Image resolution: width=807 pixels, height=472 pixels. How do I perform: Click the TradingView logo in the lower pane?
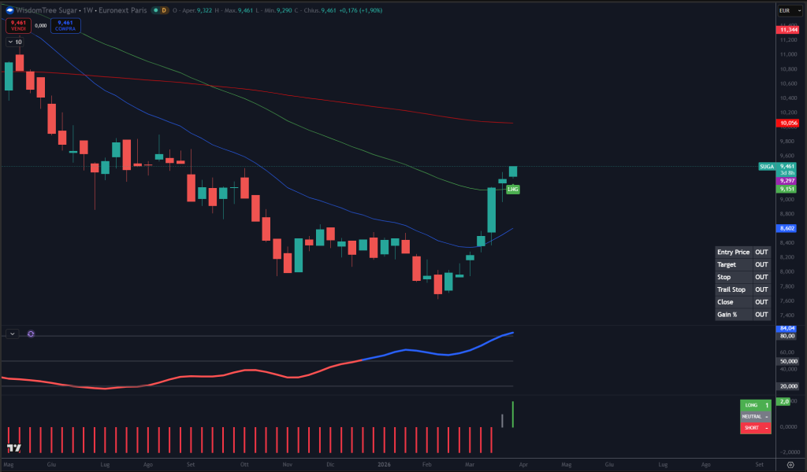(14, 448)
